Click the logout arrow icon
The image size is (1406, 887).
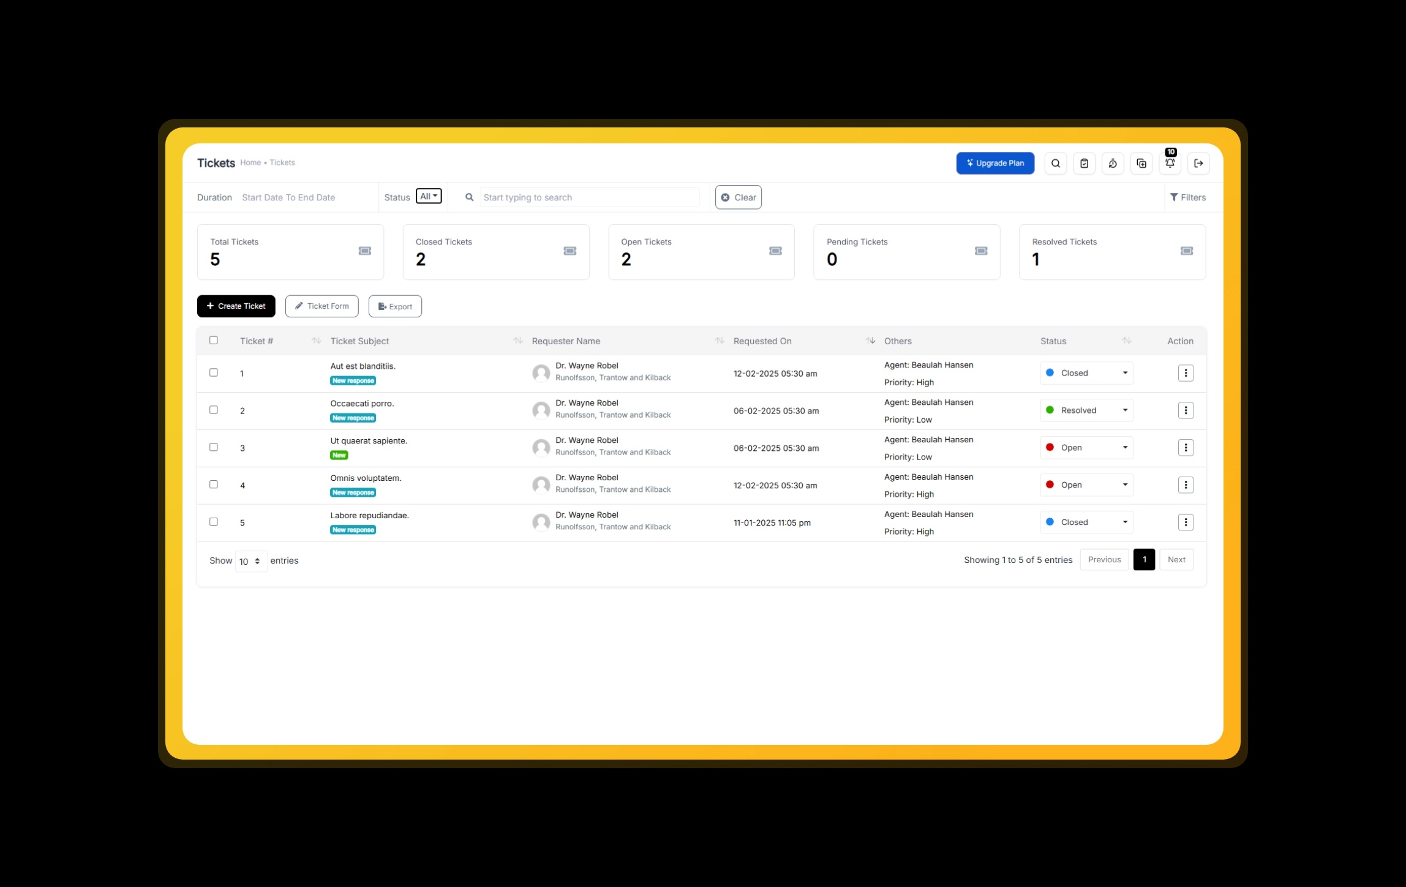tap(1198, 164)
